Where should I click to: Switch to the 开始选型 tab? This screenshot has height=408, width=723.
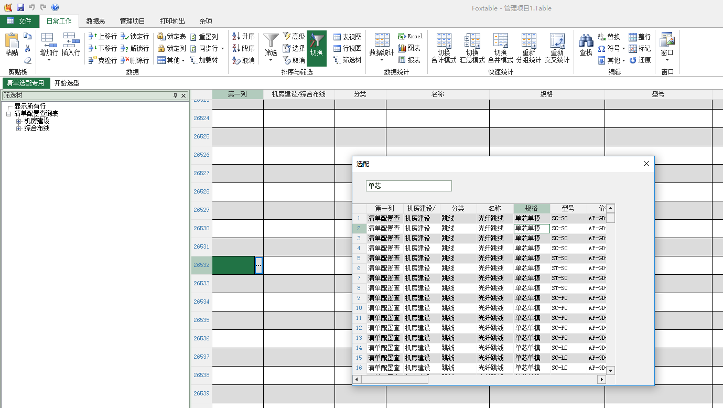pyautogui.click(x=67, y=83)
